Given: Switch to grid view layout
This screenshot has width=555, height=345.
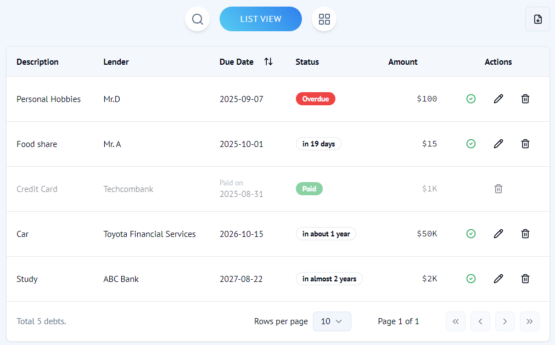Looking at the screenshot, I should [x=324, y=19].
